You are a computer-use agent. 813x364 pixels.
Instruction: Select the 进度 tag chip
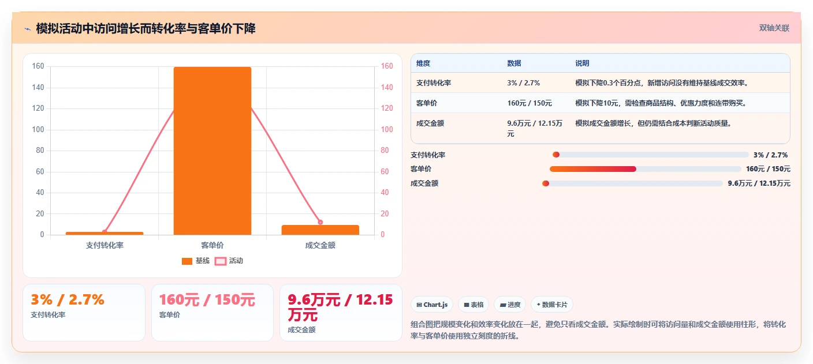pos(510,305)
